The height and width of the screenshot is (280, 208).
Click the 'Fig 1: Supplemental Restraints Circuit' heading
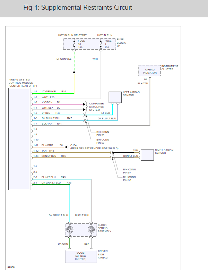[x=78, y=8]
